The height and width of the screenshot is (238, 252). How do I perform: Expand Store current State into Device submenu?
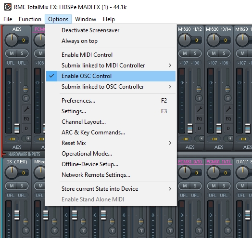(111, 189)
